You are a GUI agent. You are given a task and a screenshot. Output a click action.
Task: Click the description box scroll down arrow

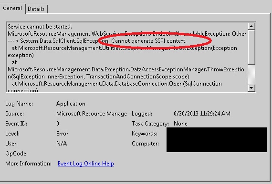251,88
